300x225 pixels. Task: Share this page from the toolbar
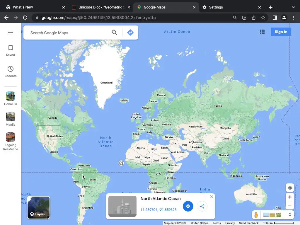click(x=254, y=18)
